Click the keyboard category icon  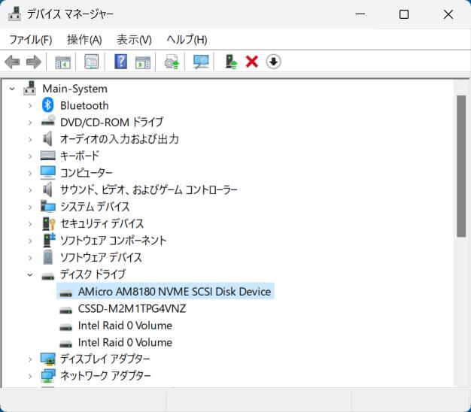point(48,156)
